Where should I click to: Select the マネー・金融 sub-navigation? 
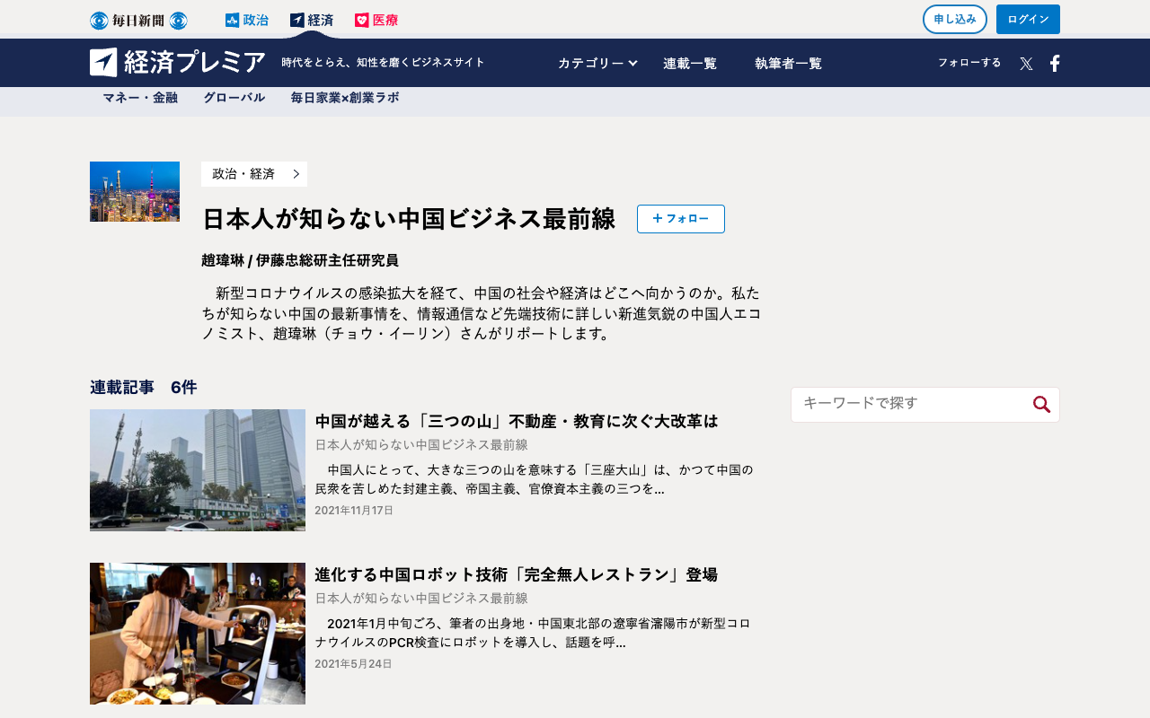(140, 97)
